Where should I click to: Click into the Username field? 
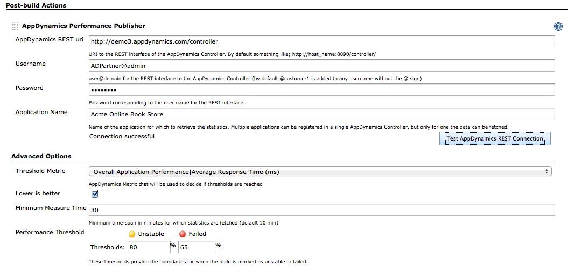(x=321, y=66)
